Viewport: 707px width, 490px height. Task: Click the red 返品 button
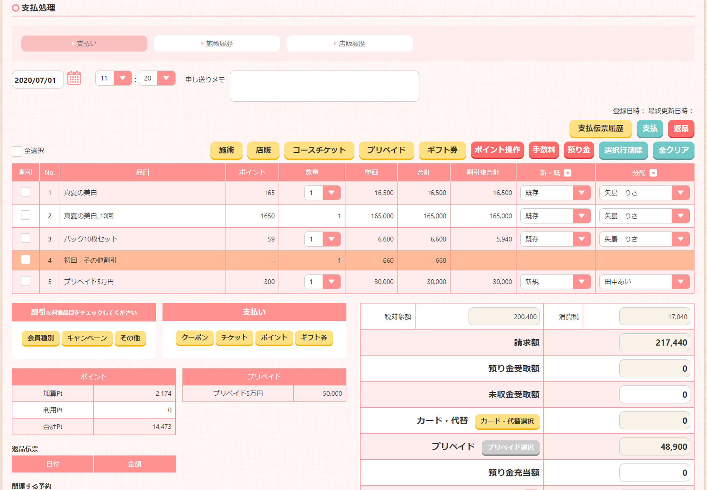click(x=681, y=128)
